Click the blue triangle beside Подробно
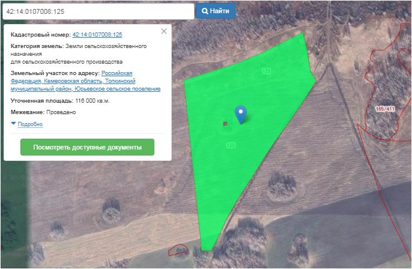 coord(13,124)
